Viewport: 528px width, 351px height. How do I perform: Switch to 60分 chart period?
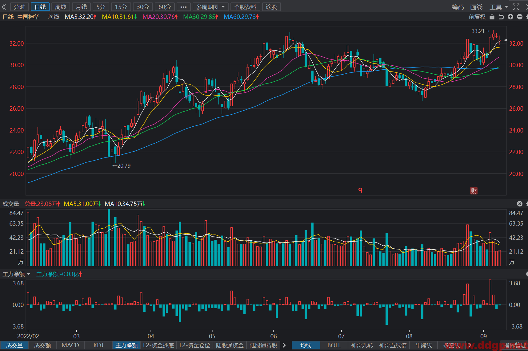(x=165, y=7)
